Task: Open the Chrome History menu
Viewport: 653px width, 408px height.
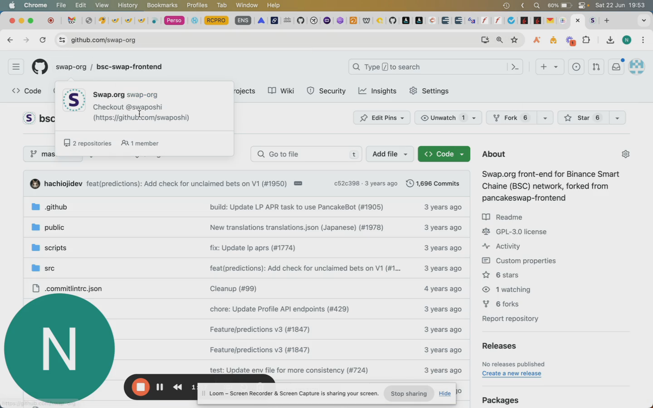Action: click(127, 5)
